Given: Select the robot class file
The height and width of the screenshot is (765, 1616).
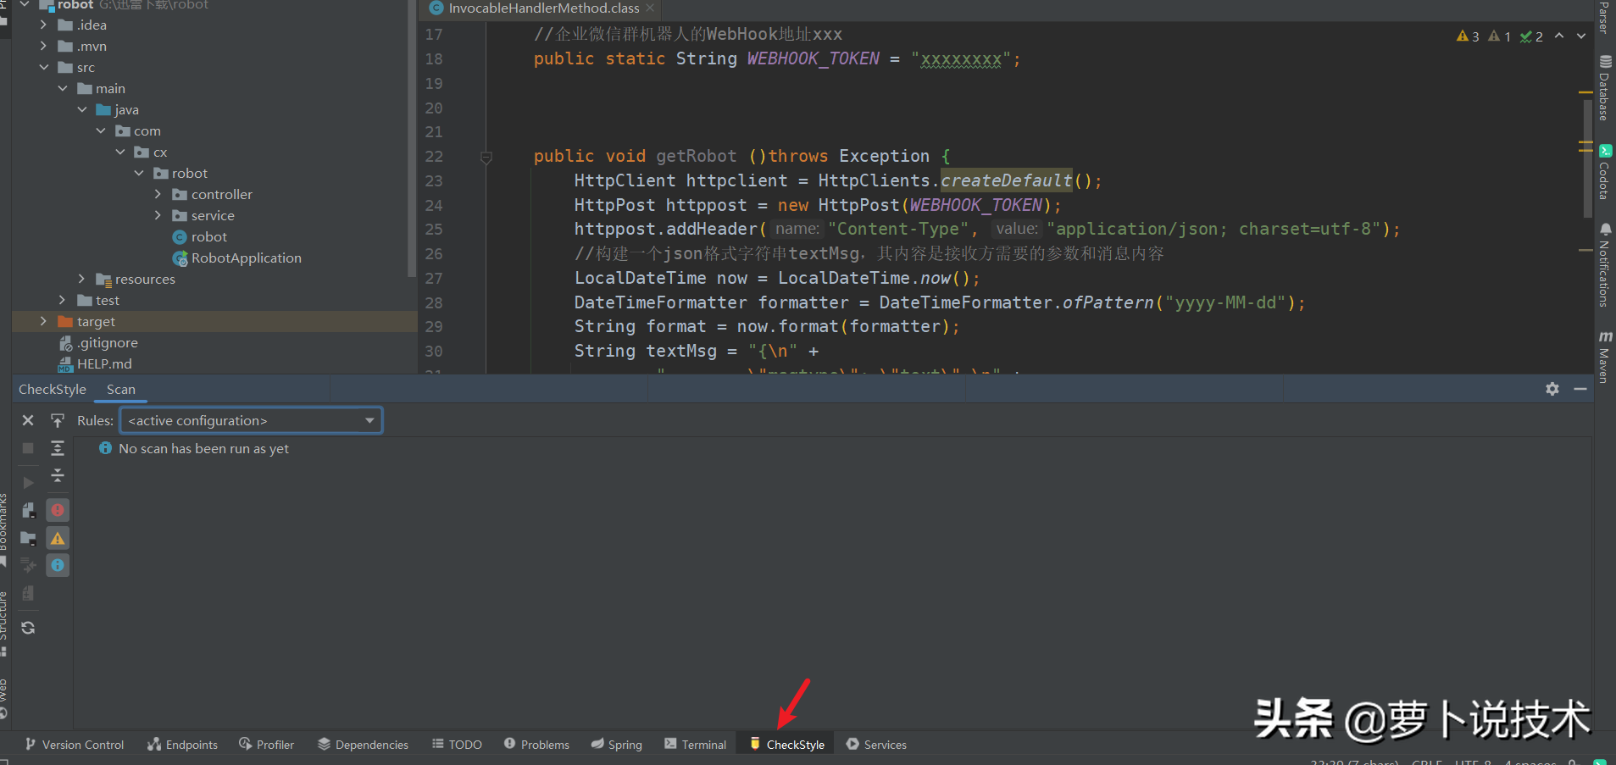Looking at the screenshot, I should coord(200,237).
